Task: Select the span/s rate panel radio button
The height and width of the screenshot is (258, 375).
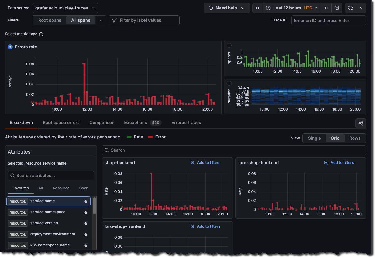Action: coord(229,45)
